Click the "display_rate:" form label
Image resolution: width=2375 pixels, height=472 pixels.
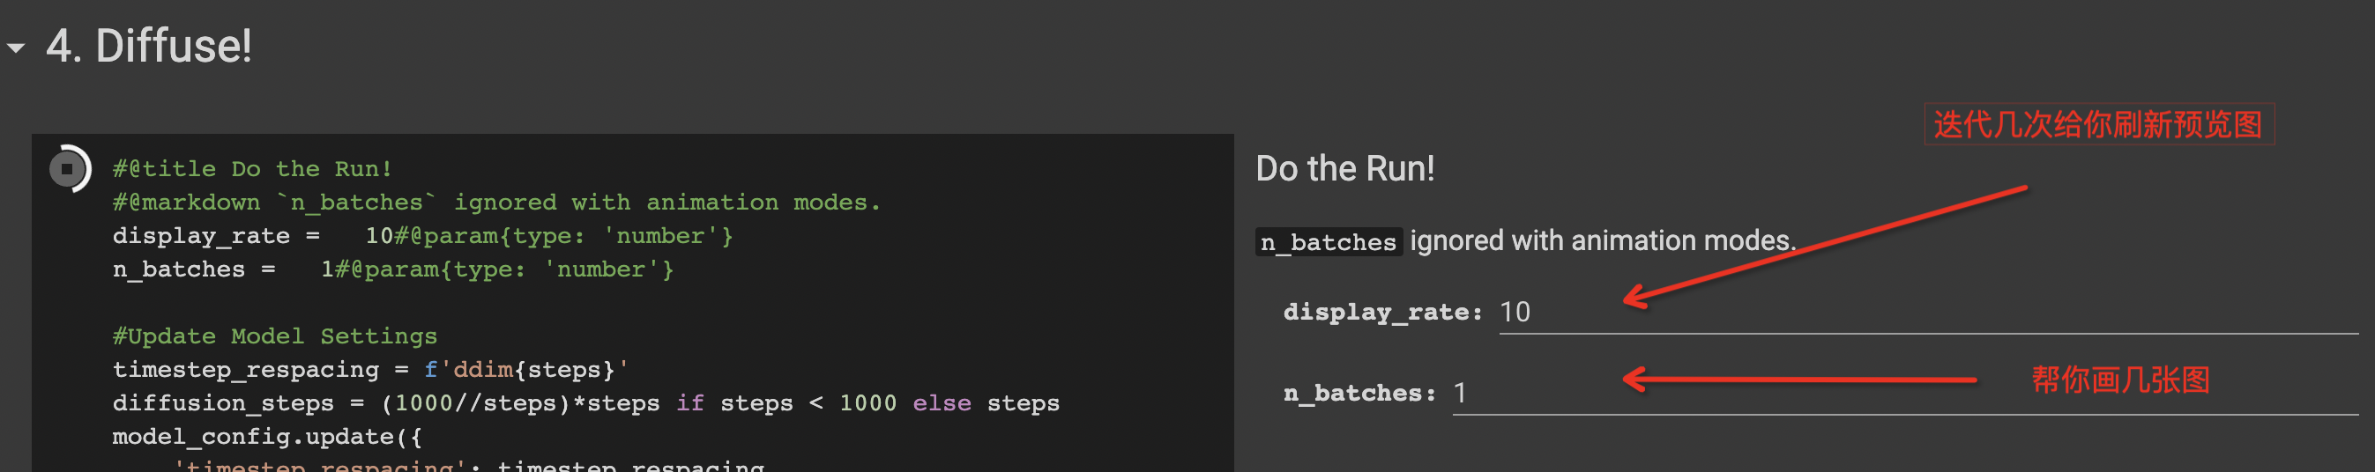click(1382, 313)
